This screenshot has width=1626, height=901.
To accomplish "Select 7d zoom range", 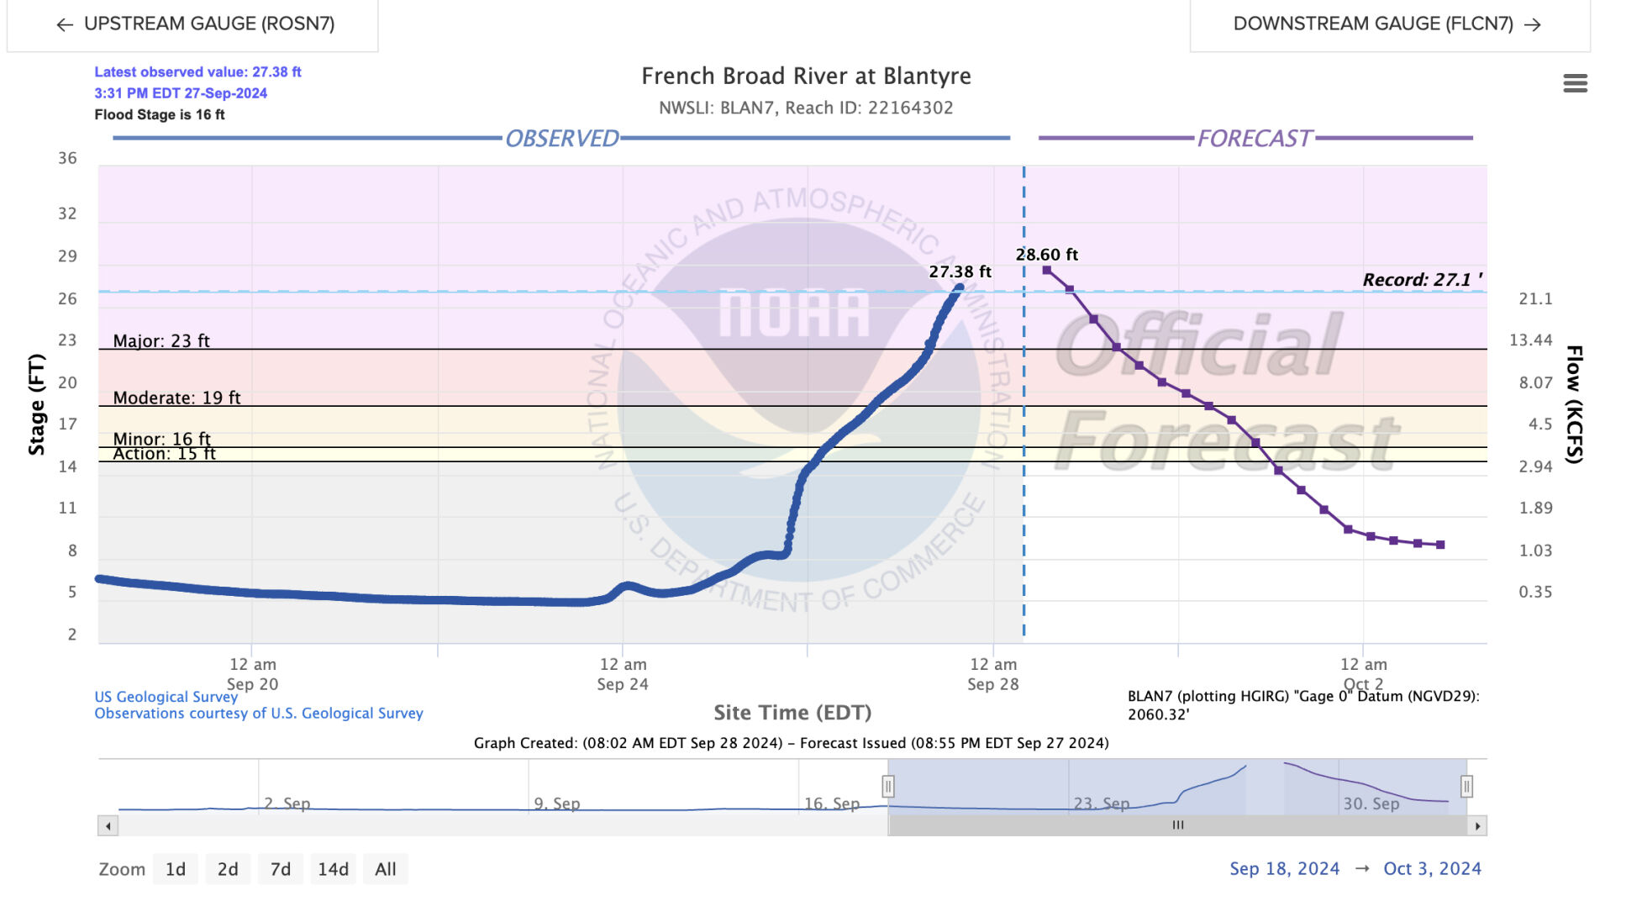I will 280,869.
